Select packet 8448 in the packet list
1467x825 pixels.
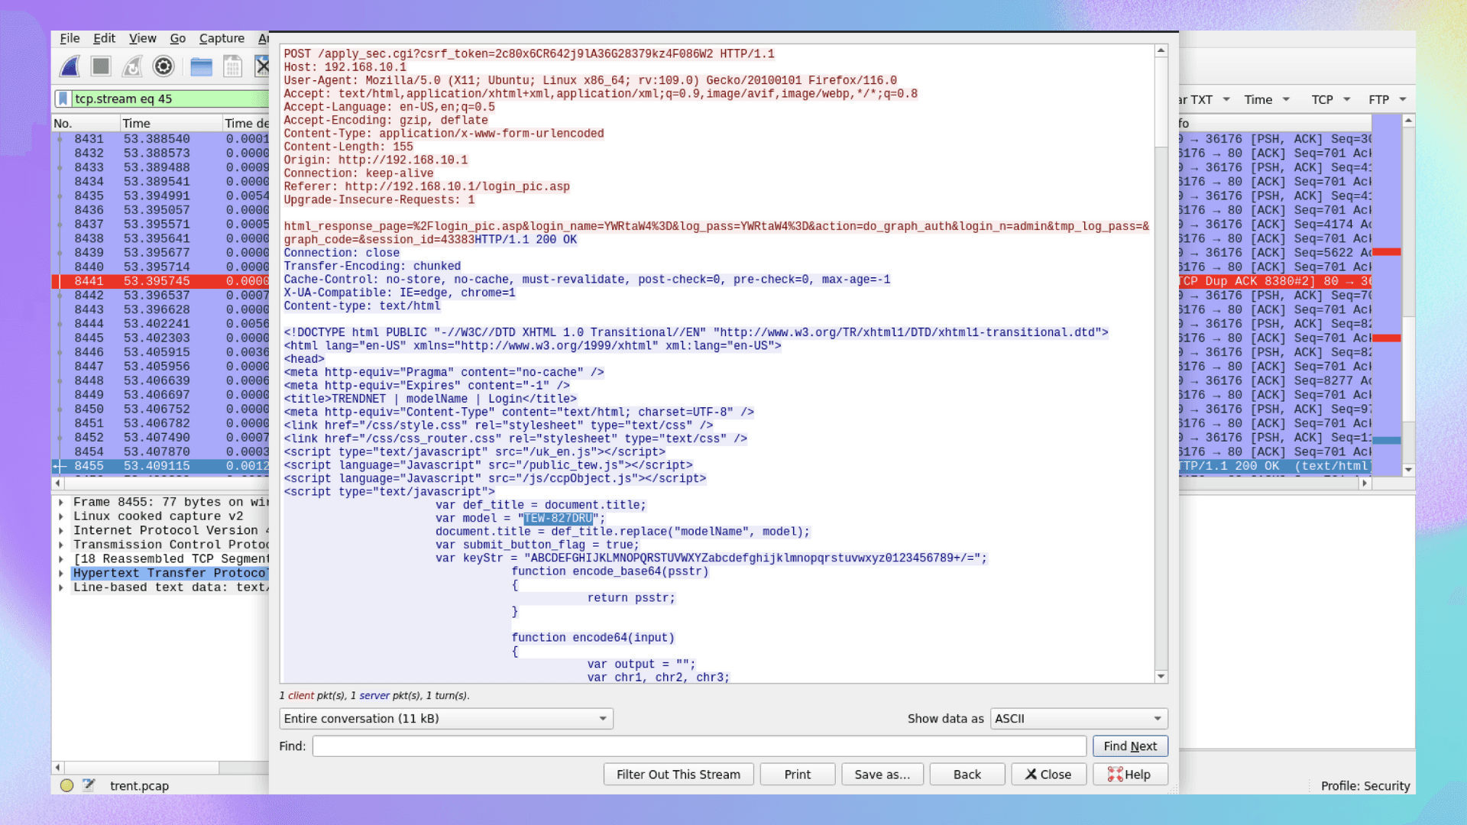[x=160, y=380]
